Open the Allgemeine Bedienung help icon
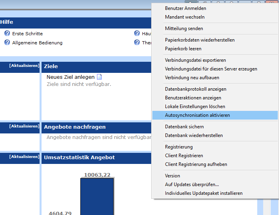 tap(7, 42)
